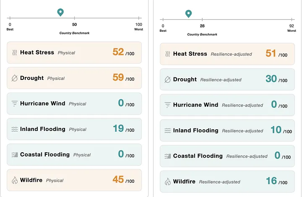302x197 pixels.
Task: Click the Drought Resilience-adjusted score 30
Action: 271,79
